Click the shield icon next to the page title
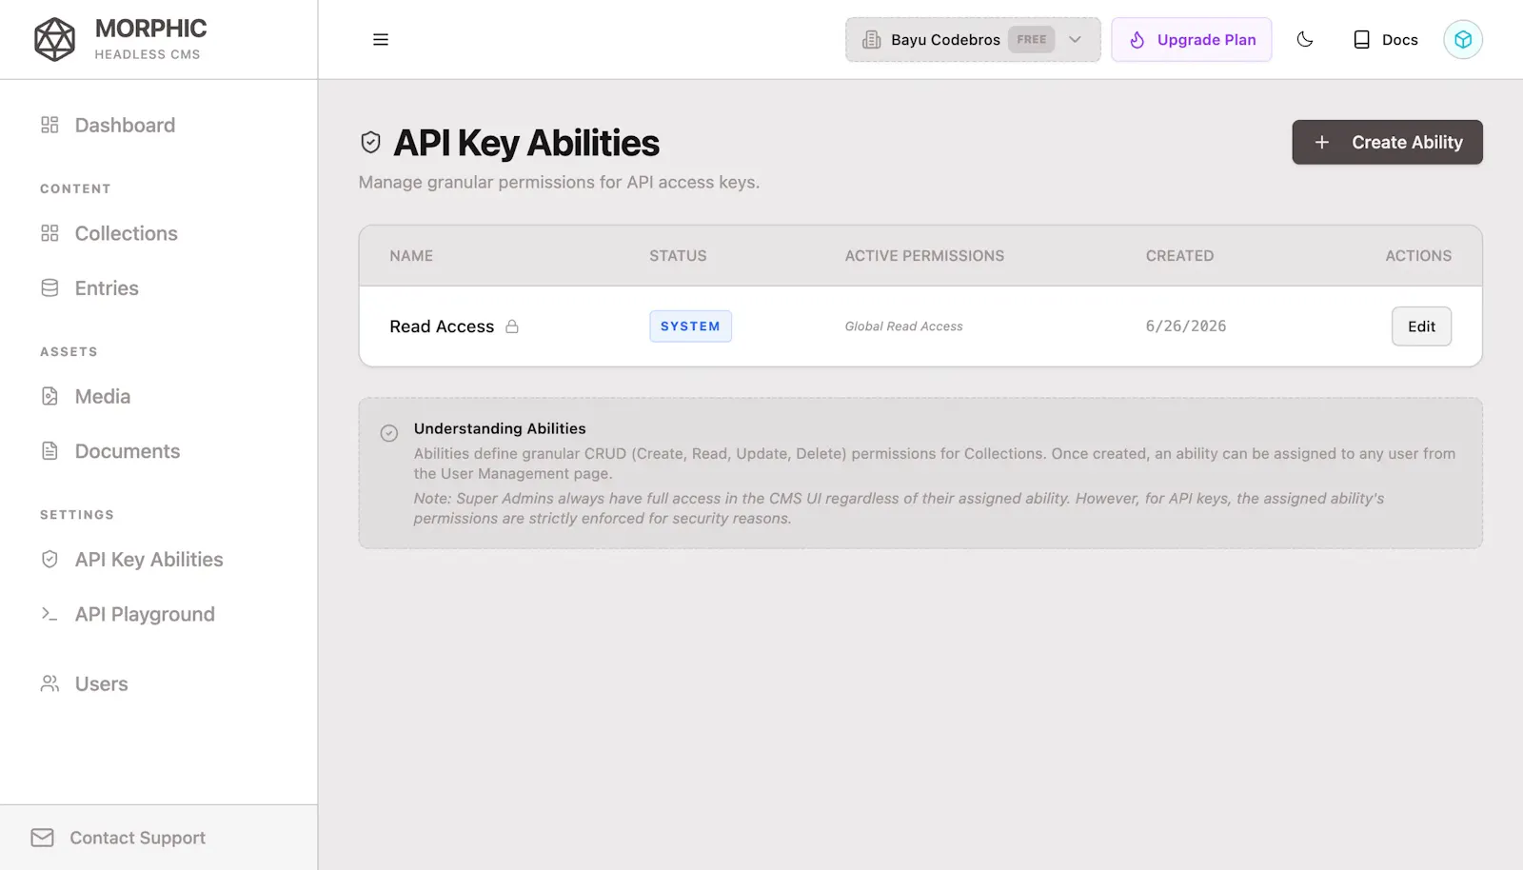The height and width of the screenshot is (870, 1523). (370, 143)
